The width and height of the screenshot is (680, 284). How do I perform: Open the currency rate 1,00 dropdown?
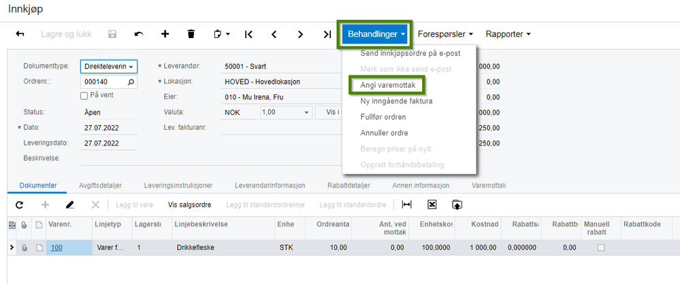coord(286,113)
